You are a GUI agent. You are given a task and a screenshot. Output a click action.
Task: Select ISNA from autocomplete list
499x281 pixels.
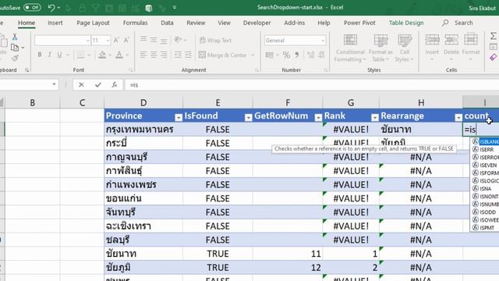[485, 189]
